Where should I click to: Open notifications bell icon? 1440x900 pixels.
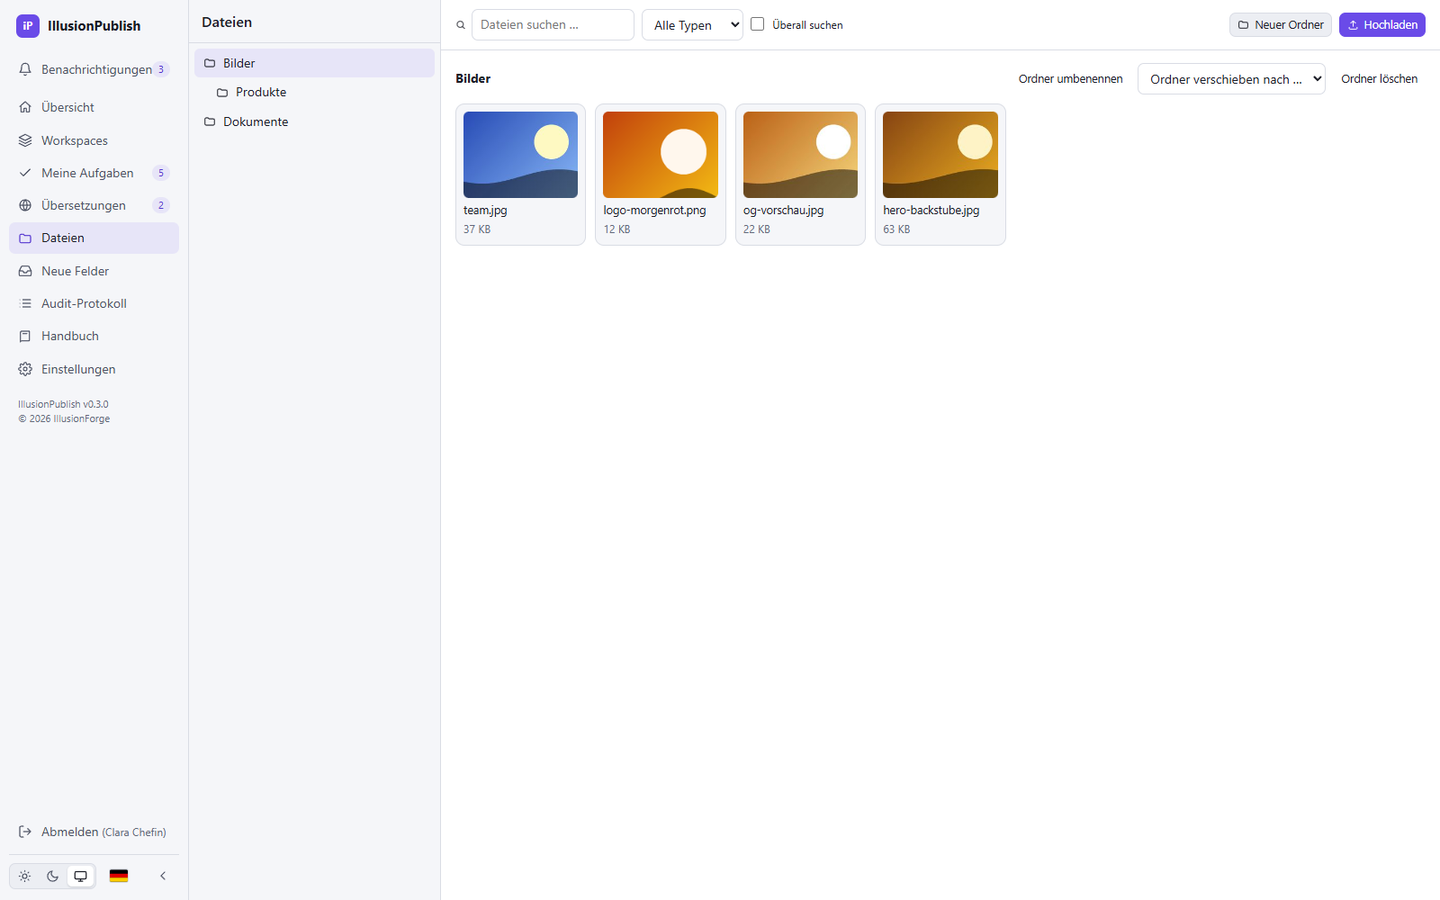pos(25,69)
